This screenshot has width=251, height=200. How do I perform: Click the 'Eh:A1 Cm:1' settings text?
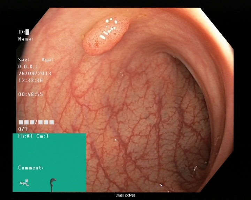pos(33,136)
